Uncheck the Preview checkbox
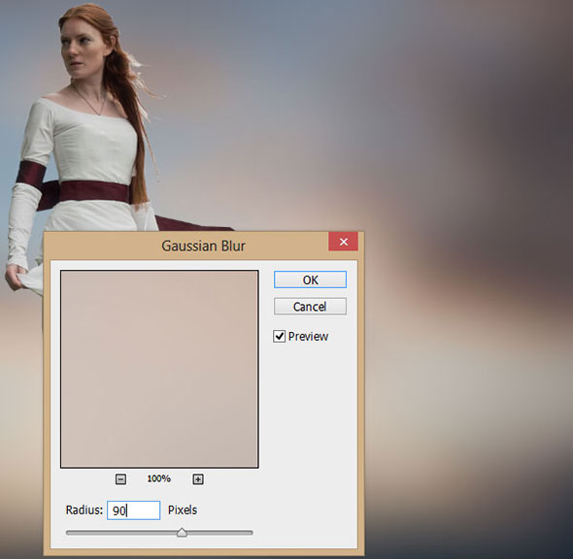This screenshot has height=559, width=573. [279, 337]
